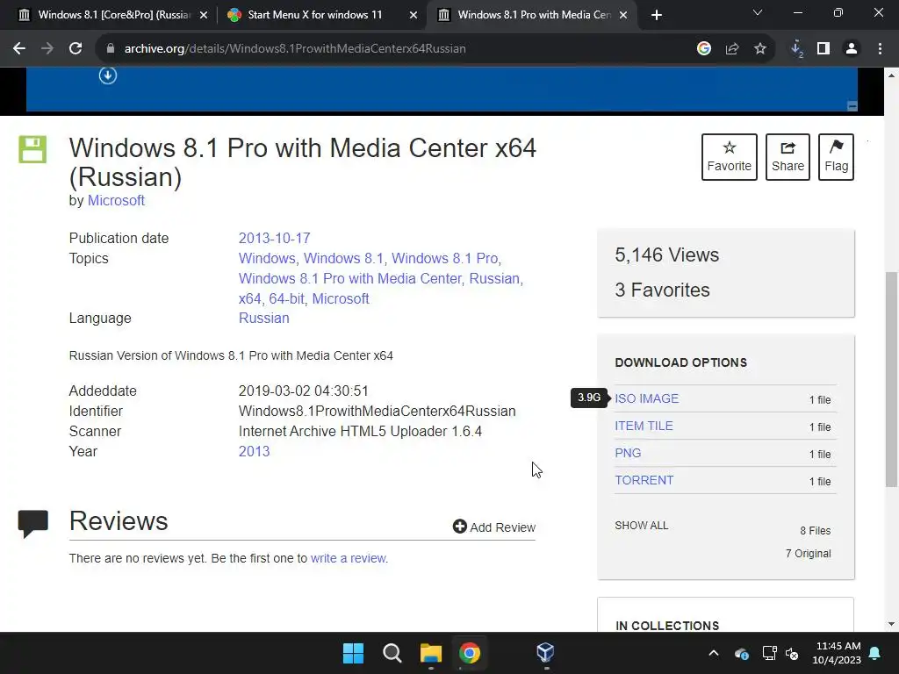This screenshot has height=674, width=899.
Task: Click the green floppy disk software icon
Action: coord(32,149)
